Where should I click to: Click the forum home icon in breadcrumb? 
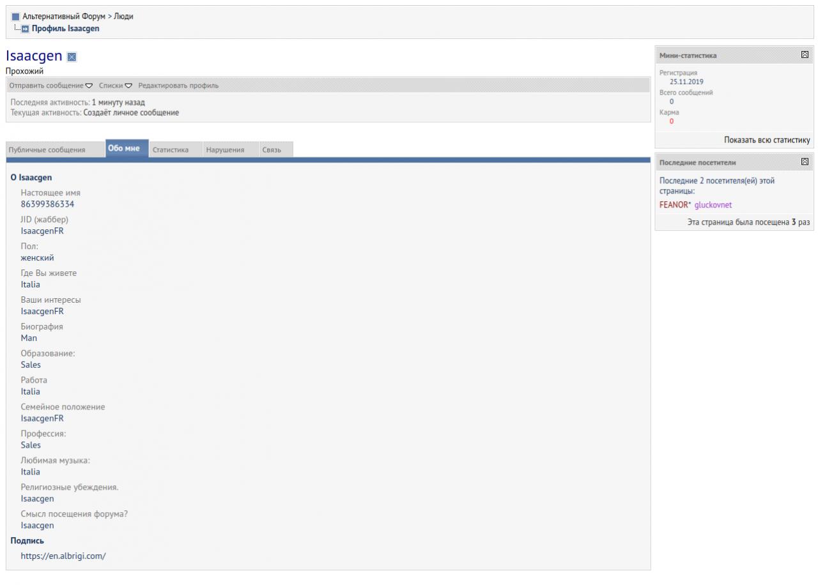pos(16,17)
